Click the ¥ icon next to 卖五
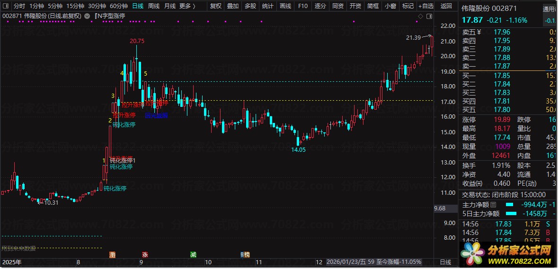The height and width of the screenshot is (269, 559). click(479, 32)
